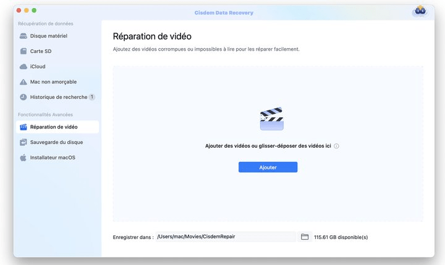This screenshot has width=445, height=265.
Task: Select Réparation de vidéo menu item
Action: pyautogui.click(x=57, y=127)
